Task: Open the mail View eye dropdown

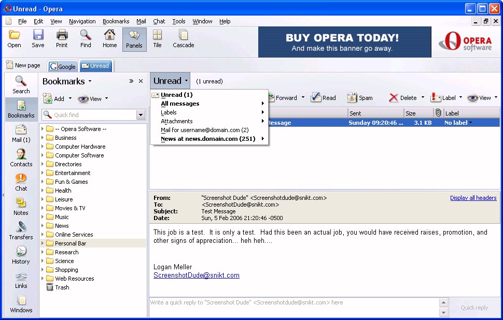Action: point(482,98)
